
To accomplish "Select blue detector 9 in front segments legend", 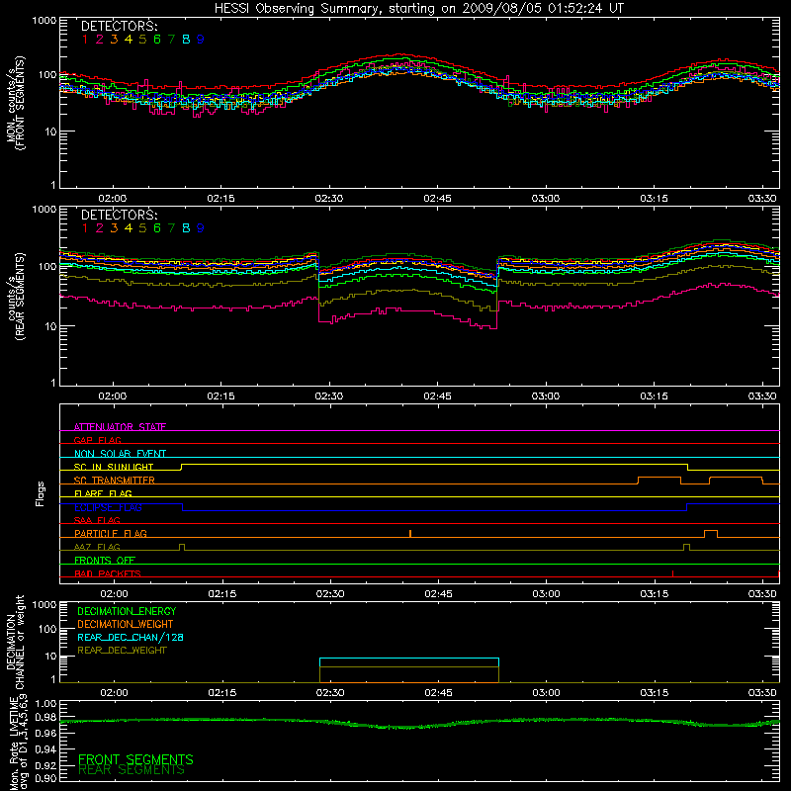I will click(x=201, y=40).
